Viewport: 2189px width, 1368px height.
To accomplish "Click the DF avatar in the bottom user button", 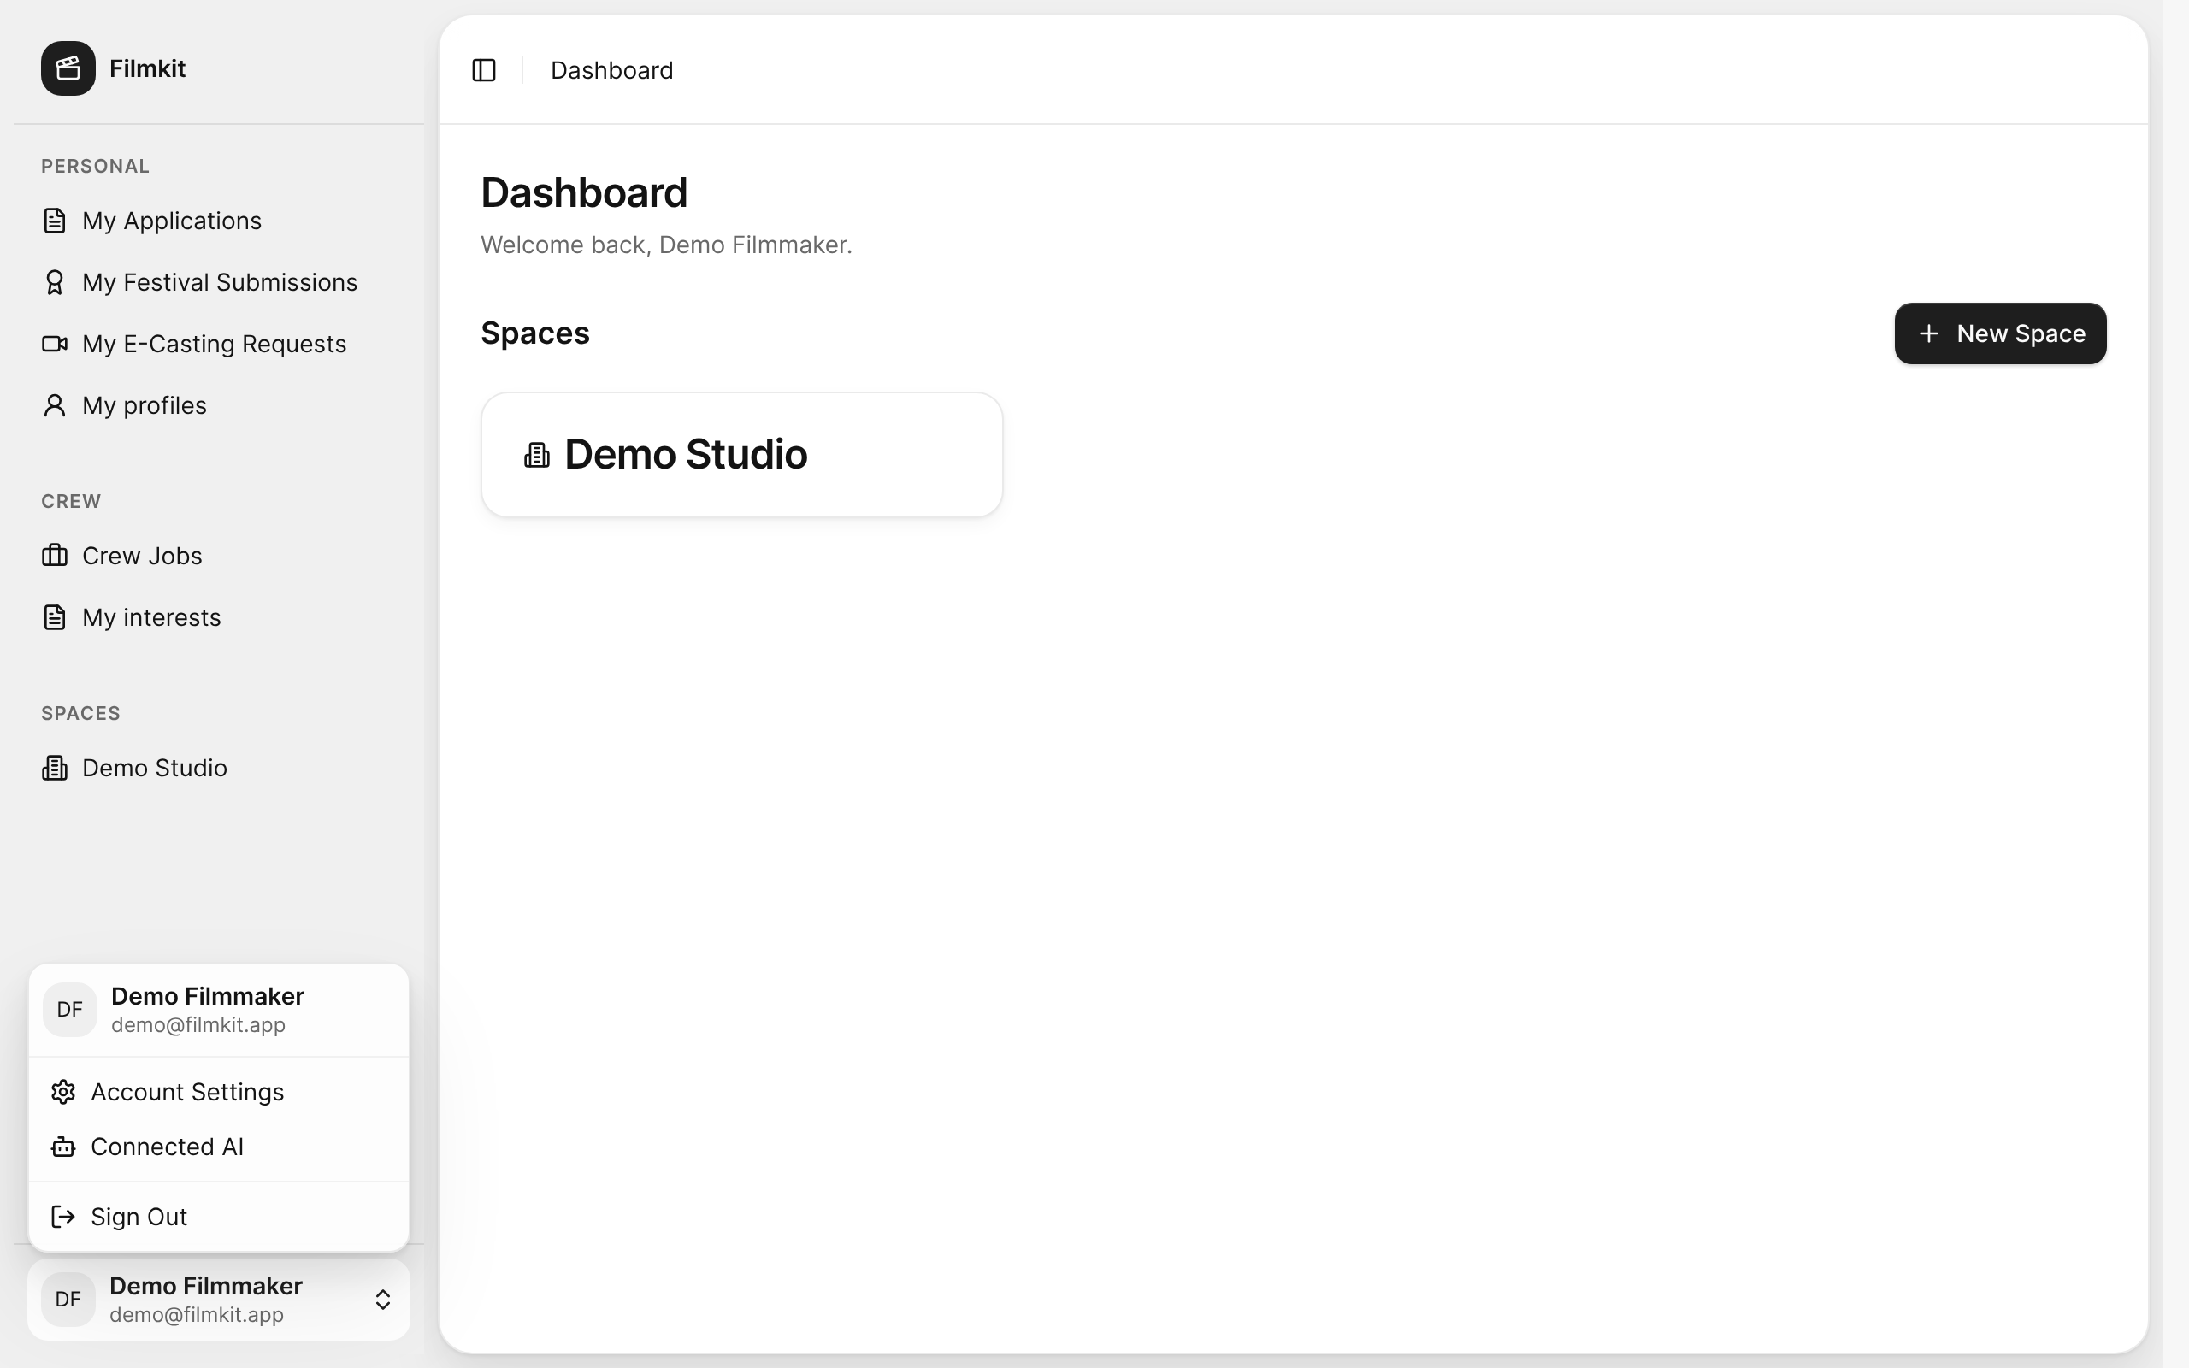I will pyautogui.click(x=68, y=1300).
